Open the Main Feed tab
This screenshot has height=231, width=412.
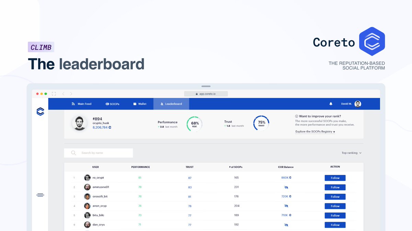click(x=81, y=104)
